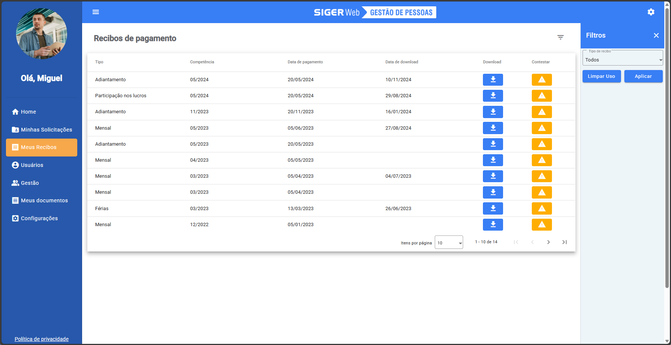
Task: Contest the Férias 03/2023 receipt
Action: coord(542,208)
